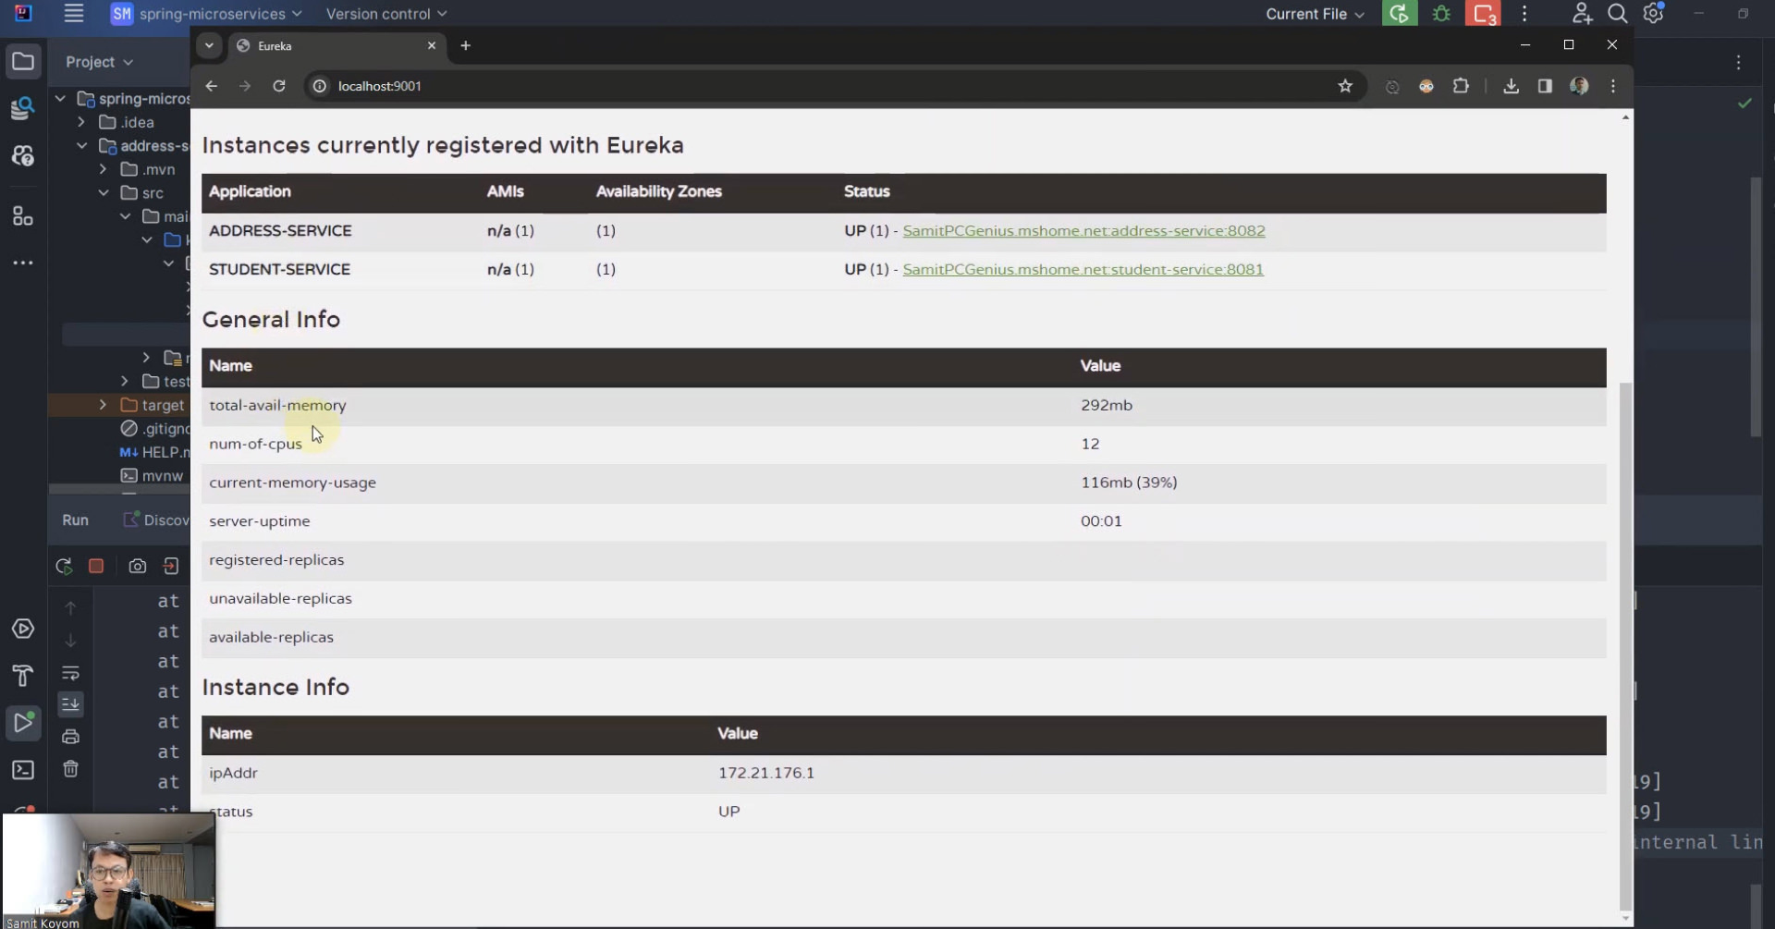This screenshot has width=1775, height=929.
Task: Click the Exit/restore layout icon in Run toolbar
Action: (x=171, y=567)
